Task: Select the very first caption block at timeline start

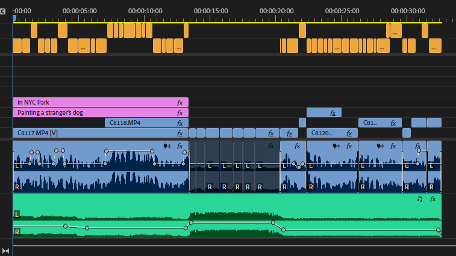Action: coord(17,46)
